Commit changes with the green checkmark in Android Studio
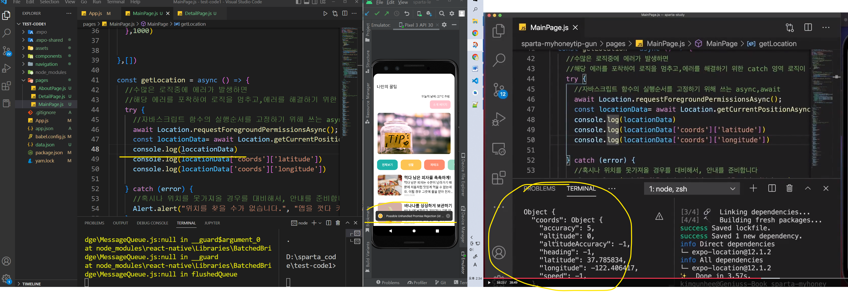The width and height of the screenshot is (848, 292). coord(377,13)
